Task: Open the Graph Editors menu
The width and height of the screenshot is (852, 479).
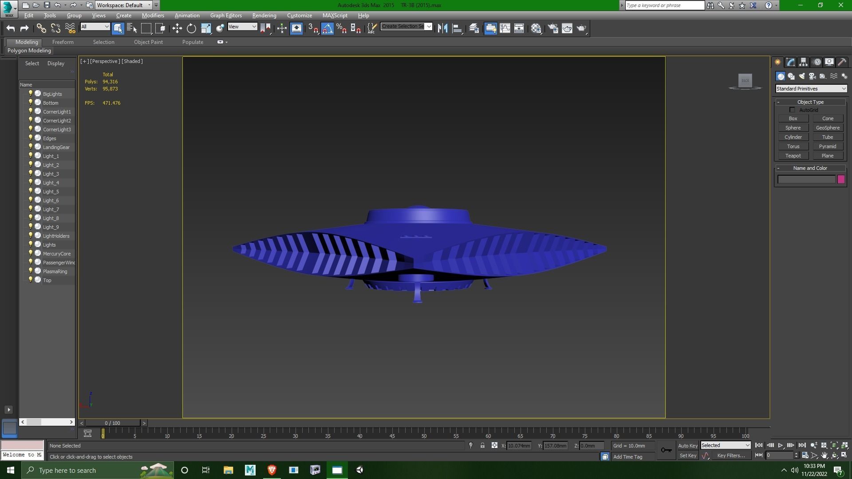Action: tap(226, 16)
